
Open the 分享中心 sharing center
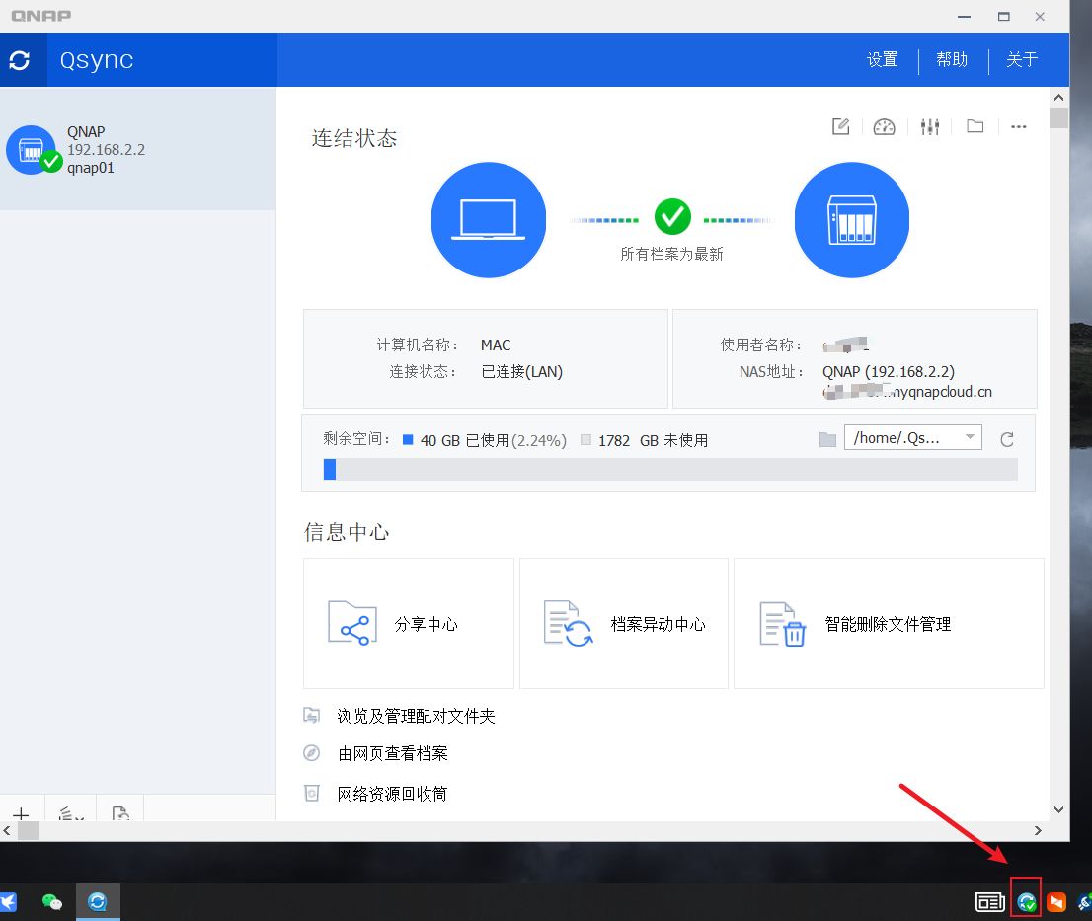point(408,623)
